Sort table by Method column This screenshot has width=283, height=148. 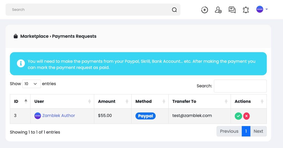pos(150,101)
